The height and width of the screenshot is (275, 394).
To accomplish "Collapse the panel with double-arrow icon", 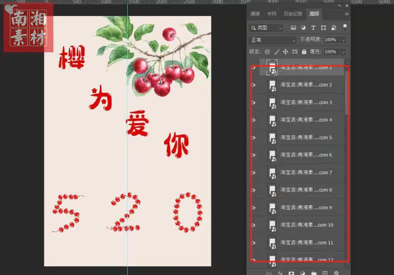I will (340, 5).
